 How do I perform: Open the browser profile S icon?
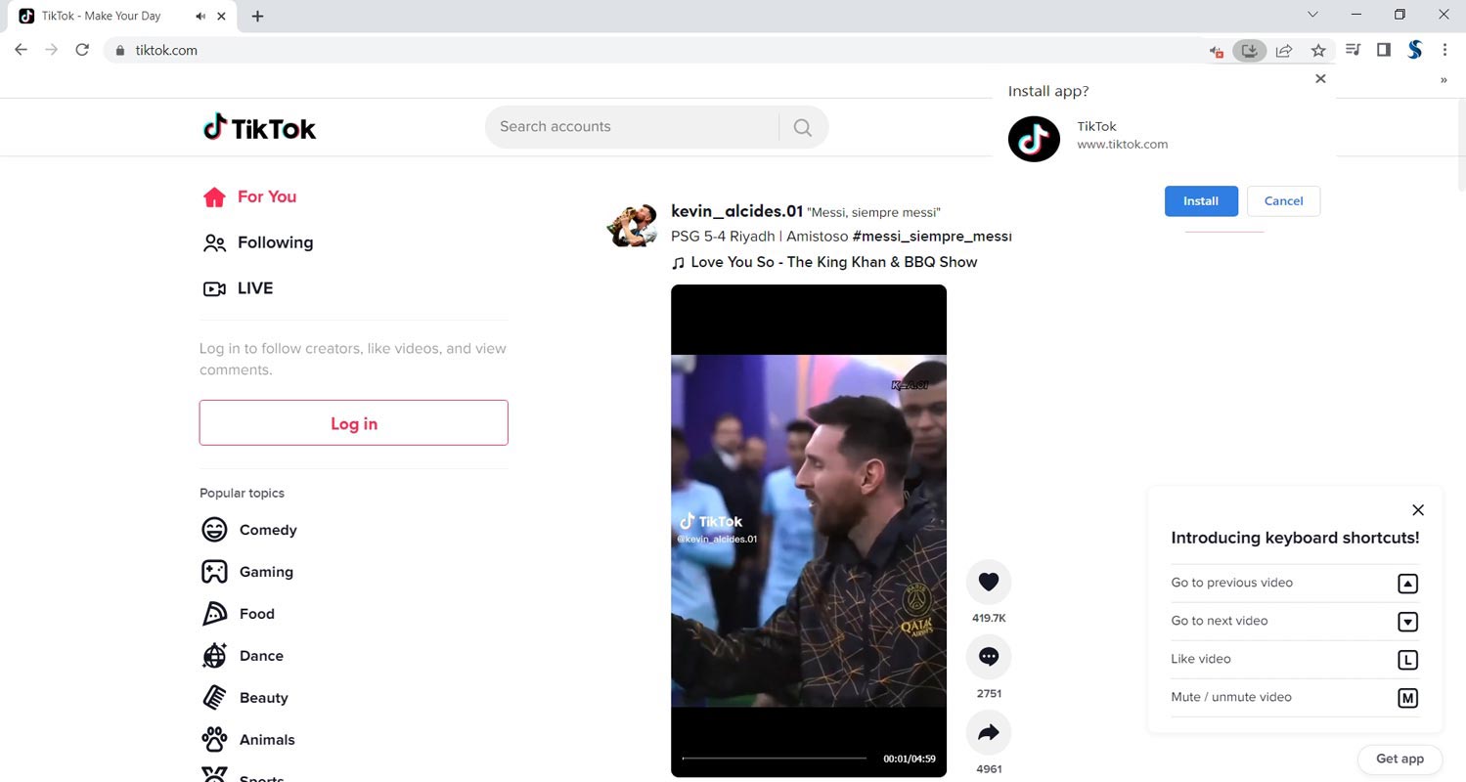(1414, 50)
